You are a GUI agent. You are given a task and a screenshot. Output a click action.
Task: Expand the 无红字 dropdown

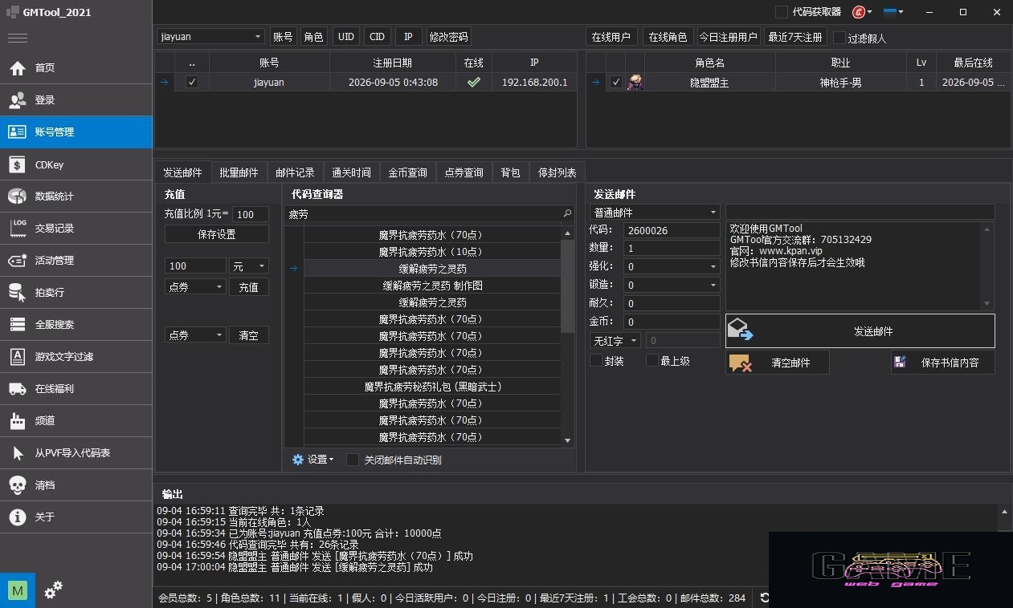[x=615, y=341]
